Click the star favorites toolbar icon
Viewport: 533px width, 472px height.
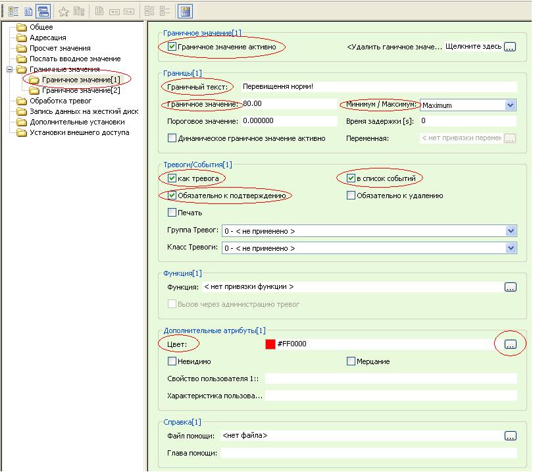click(64, 11)
